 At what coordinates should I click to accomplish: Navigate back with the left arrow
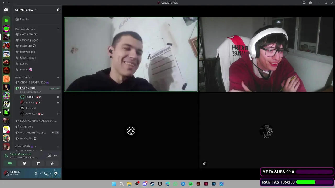point(4,3)
